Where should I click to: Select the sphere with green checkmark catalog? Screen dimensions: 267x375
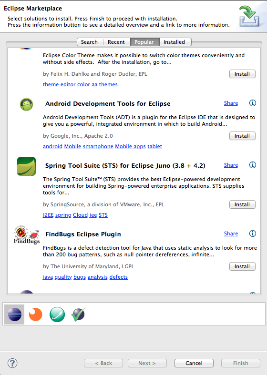79,314
